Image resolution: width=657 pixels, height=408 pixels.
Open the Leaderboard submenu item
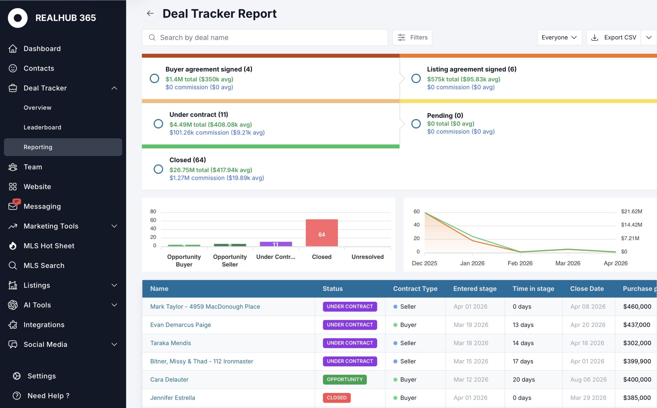42,127
